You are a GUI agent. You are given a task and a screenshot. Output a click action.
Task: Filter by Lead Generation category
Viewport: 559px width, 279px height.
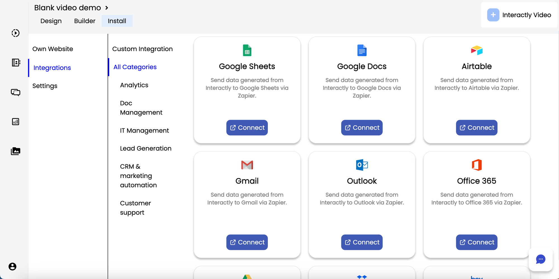tap(146, 148)
